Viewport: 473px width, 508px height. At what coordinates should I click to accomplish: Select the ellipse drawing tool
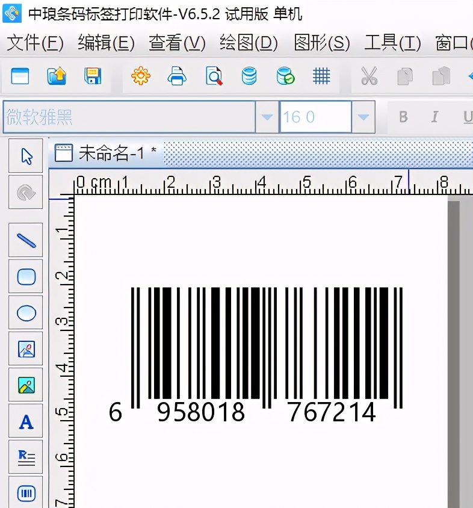pos(26,313)
